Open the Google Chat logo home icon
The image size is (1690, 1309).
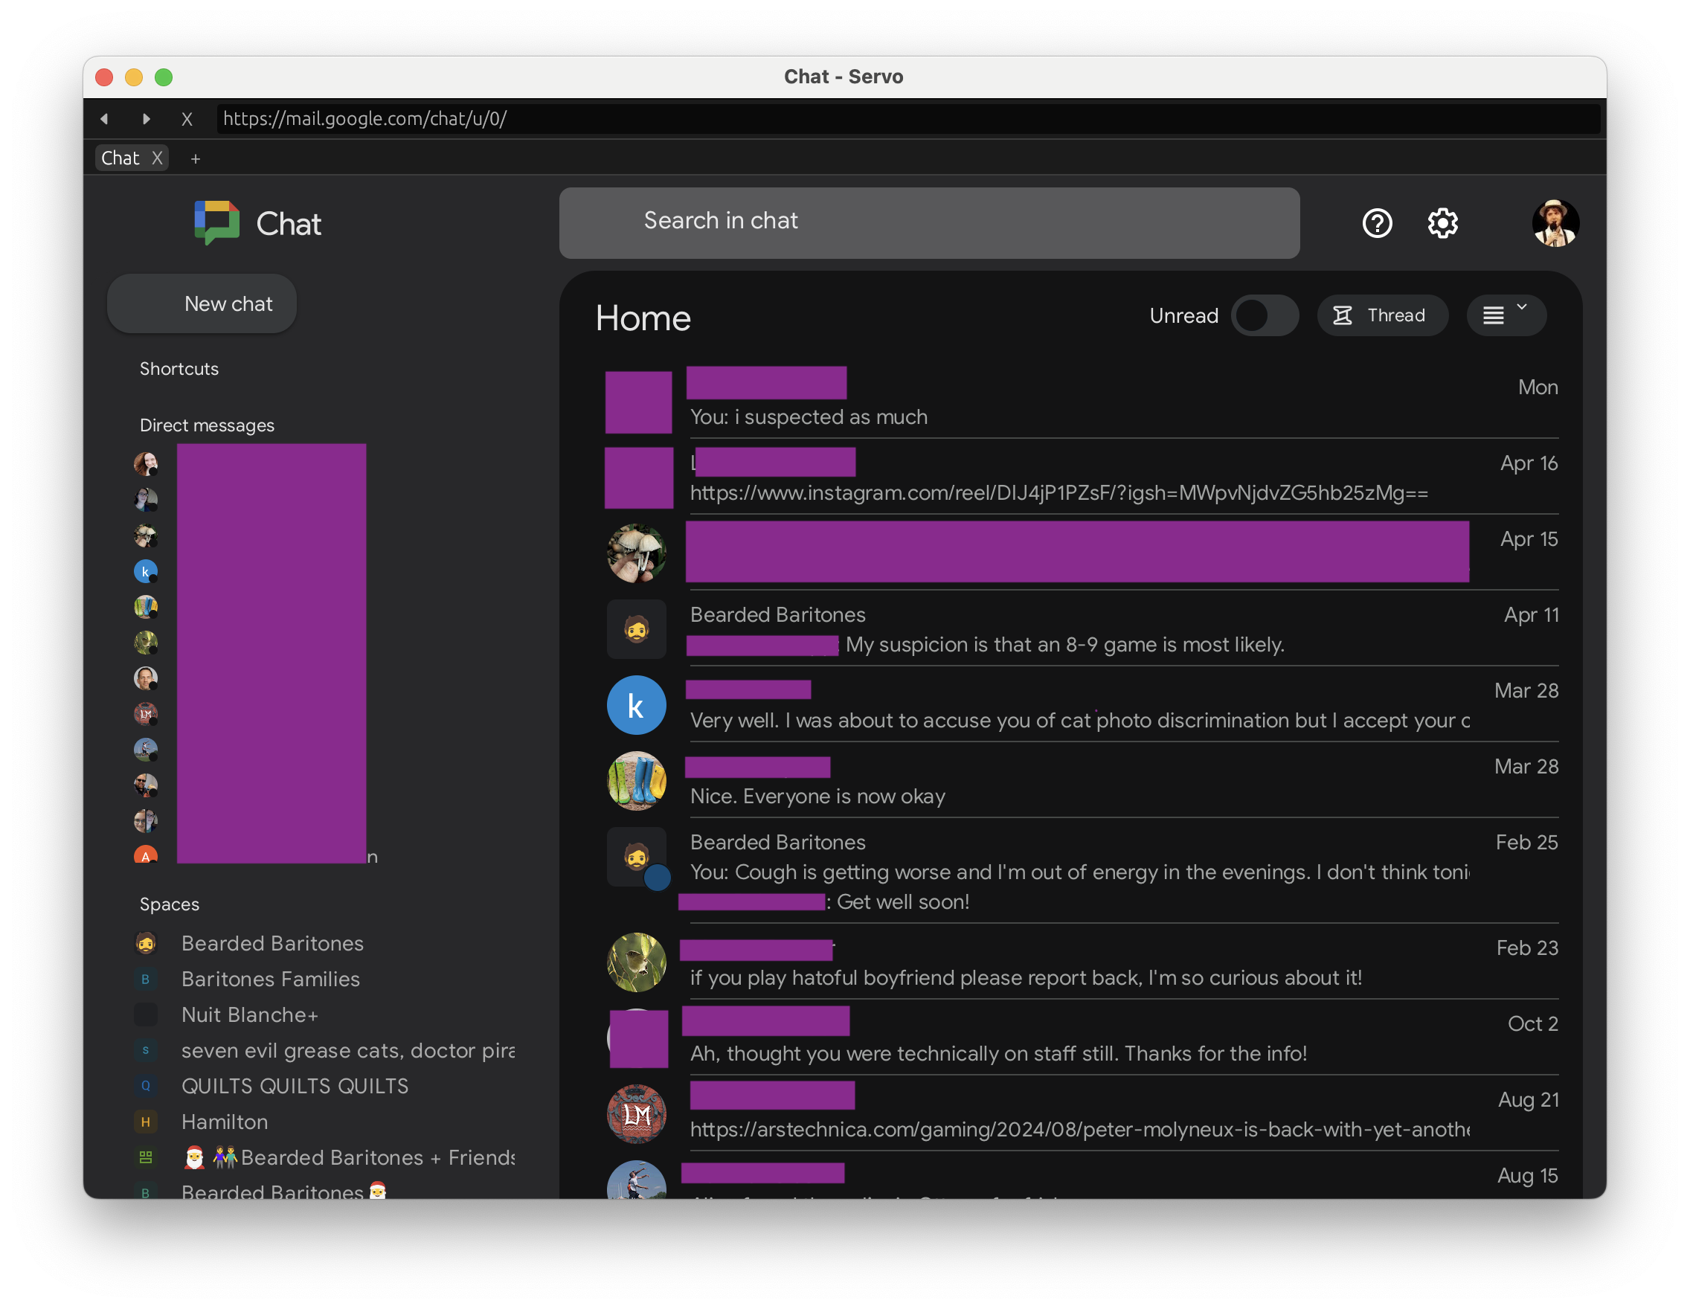point(216,223)
